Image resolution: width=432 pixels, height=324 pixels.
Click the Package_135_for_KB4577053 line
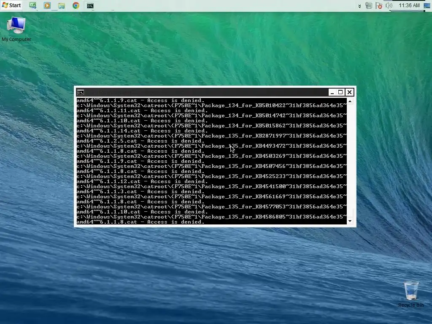click(212, 207)
